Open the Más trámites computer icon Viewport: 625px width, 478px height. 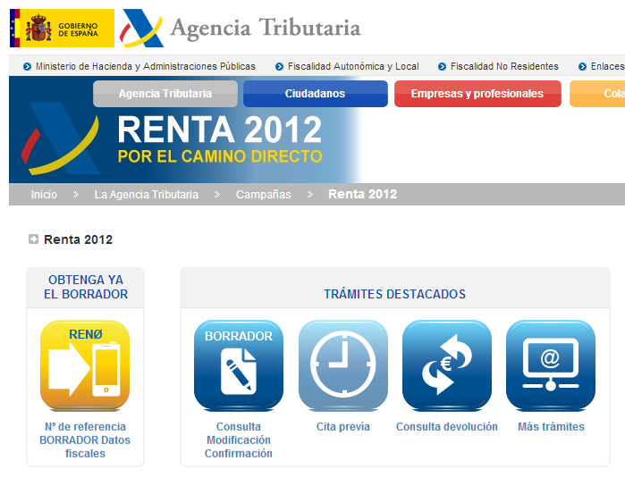551,365
